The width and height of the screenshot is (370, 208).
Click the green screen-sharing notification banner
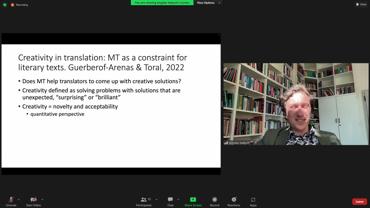pos(162,3)
